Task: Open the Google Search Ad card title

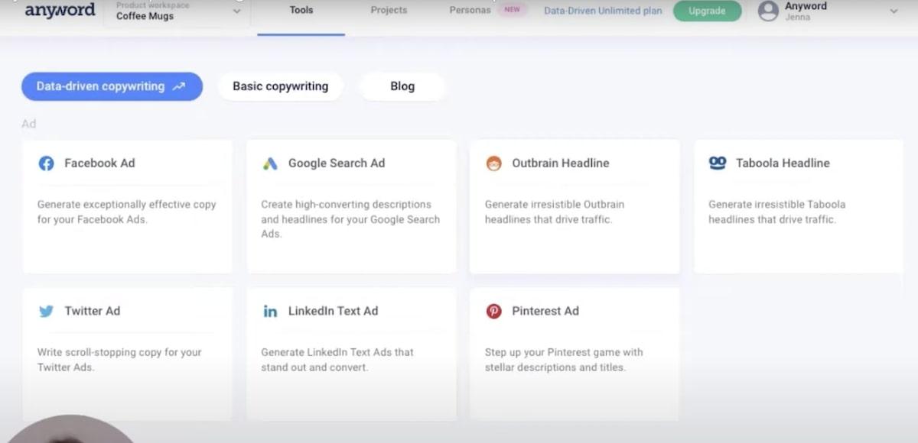Action: (x=337, y=163)
